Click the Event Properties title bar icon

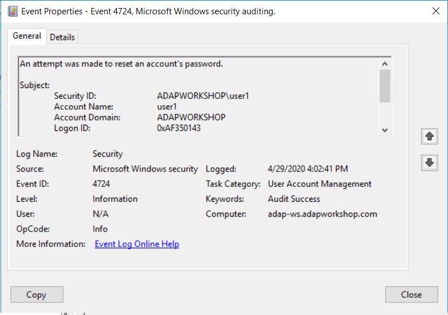[13, 11]
